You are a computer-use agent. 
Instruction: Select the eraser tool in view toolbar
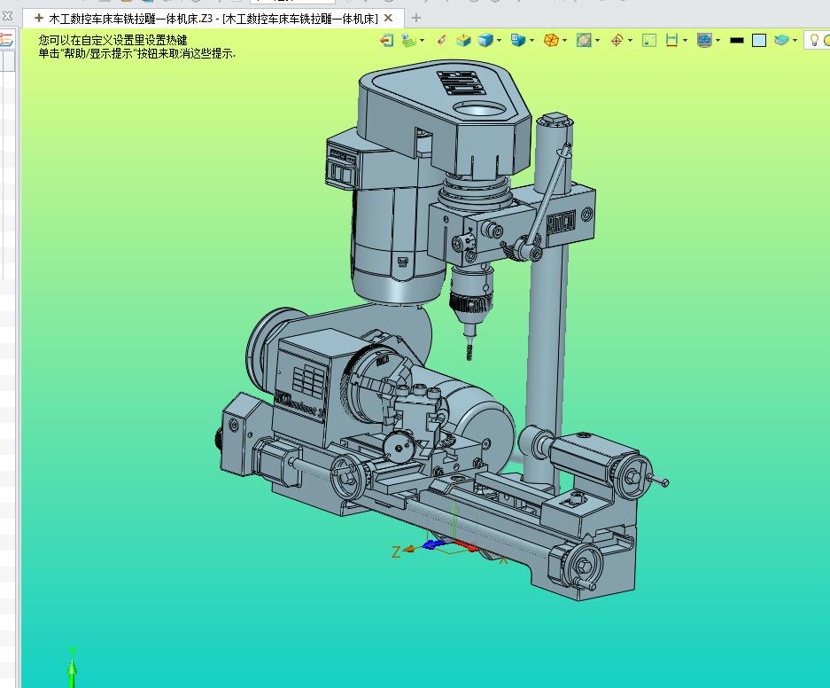point(443,40)
